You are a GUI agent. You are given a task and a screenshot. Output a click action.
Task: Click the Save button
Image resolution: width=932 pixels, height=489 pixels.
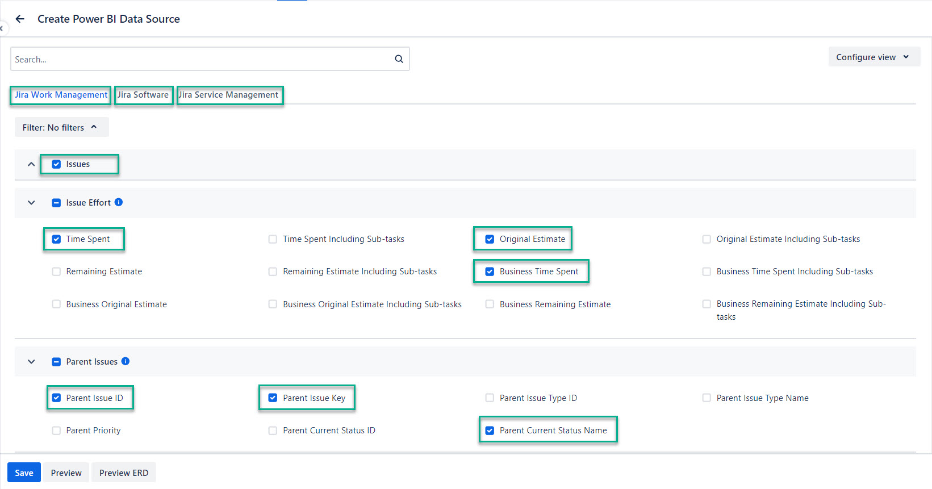coord(24,473)
